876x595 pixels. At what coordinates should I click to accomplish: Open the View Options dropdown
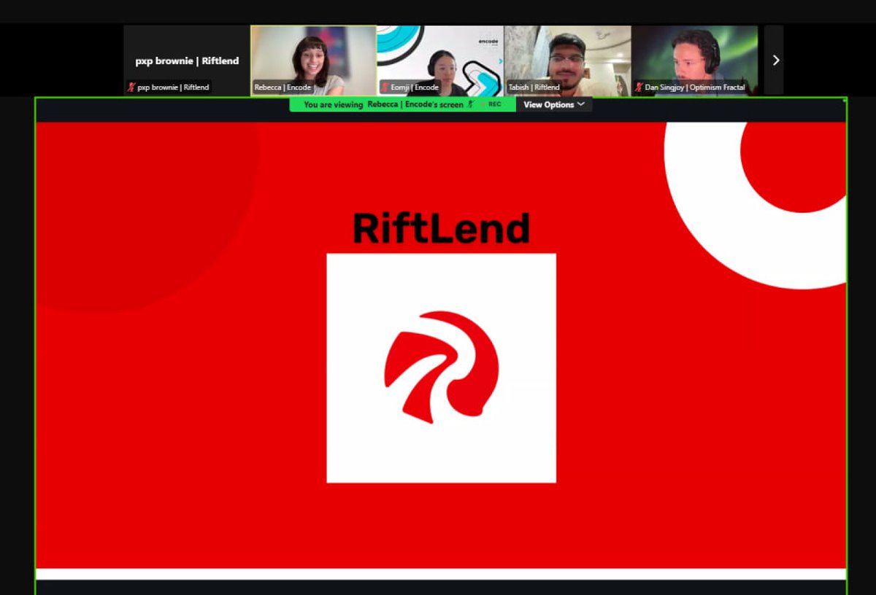tap(554, 104)
